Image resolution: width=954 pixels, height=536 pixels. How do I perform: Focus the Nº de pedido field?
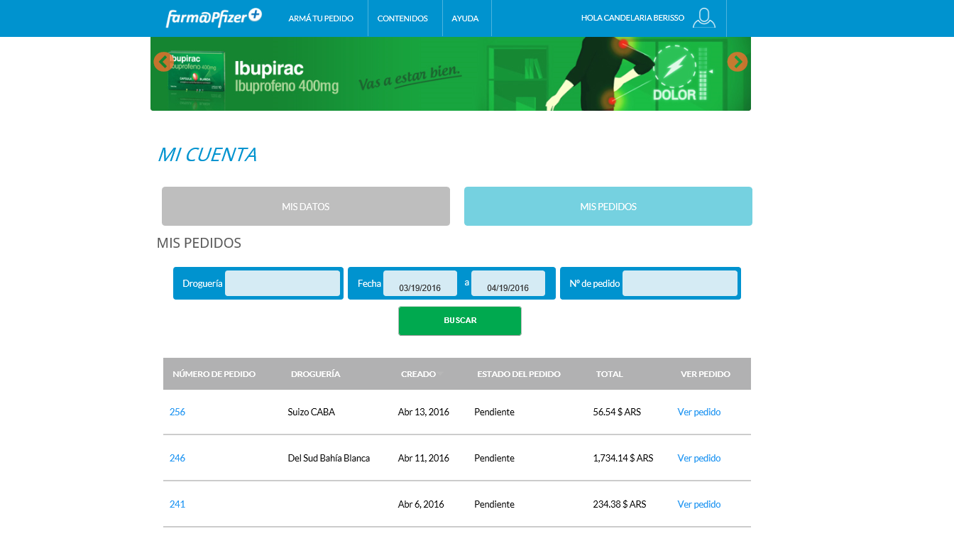[680, 283]
